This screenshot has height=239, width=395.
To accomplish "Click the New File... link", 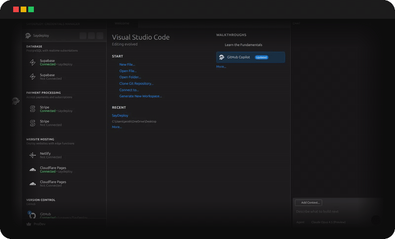I will coord(127,65).
